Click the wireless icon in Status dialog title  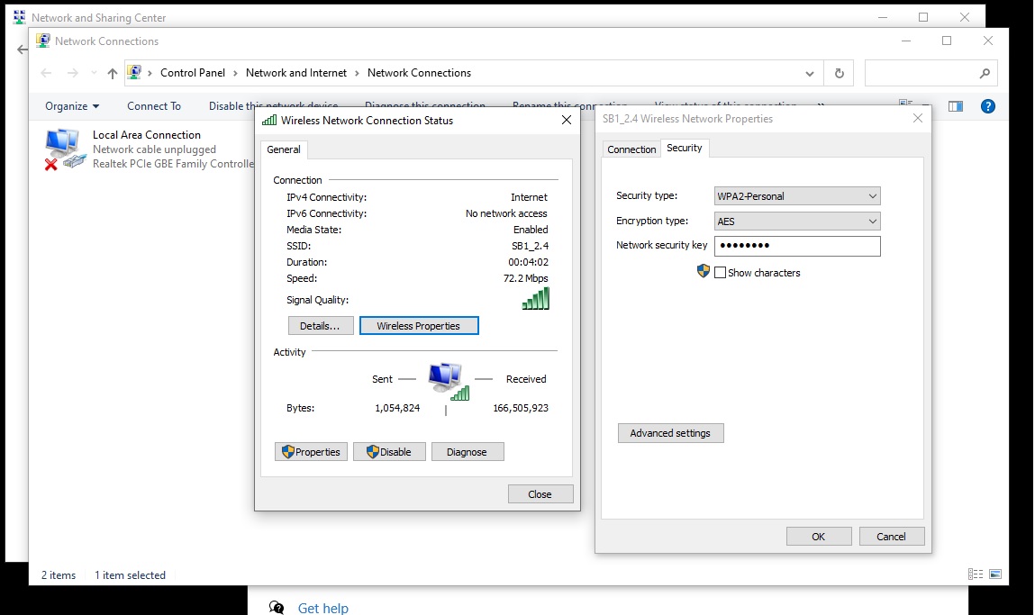pyautogui.click(x=268, y=120)
